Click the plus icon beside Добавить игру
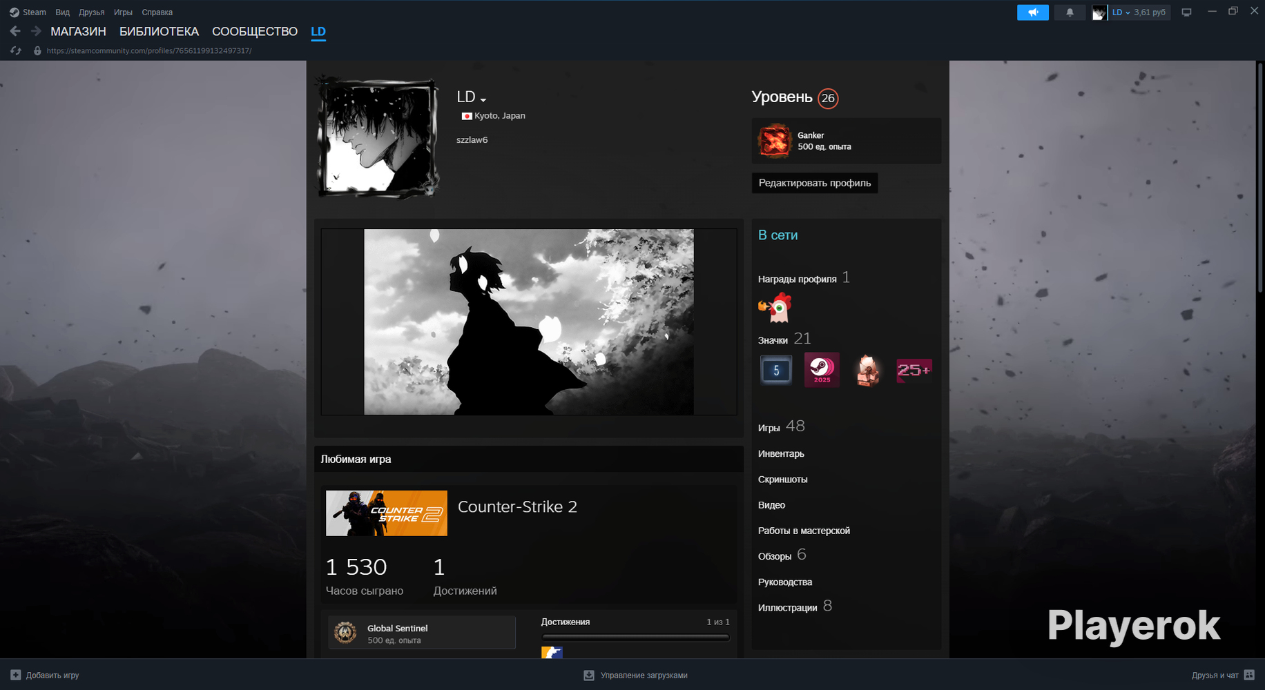The height and width of the screenshot is (690, 1265). click(x=16, y=675)
